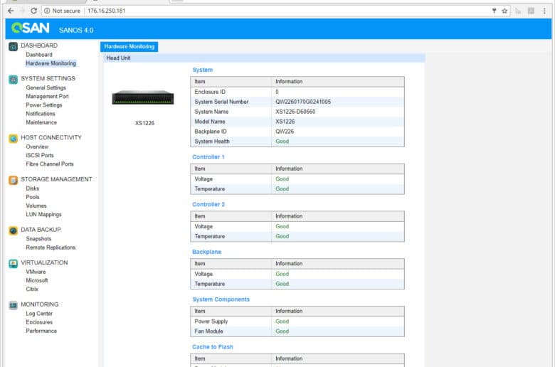Open the Dashboard submenu item
The width and height of the screenshot is (555, 367).
[39, 55]
